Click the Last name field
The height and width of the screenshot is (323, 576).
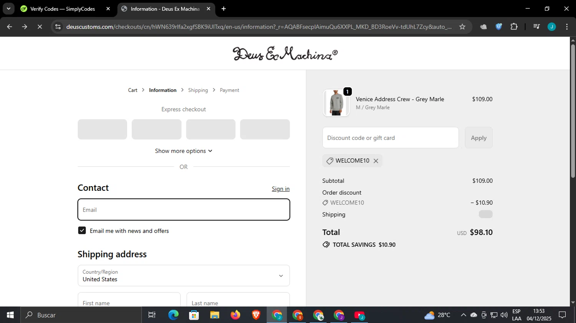(238, 300)
